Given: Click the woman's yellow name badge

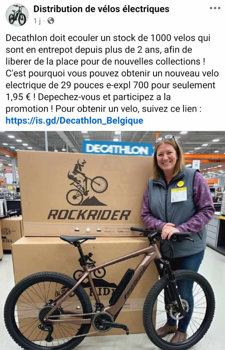Looking at the screenshot, I should (179, 194).
